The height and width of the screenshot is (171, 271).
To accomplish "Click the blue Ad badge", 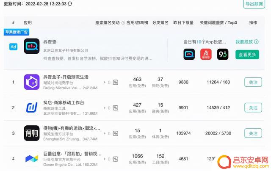I will click(14, 47).
